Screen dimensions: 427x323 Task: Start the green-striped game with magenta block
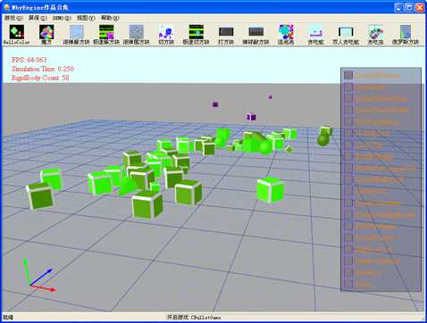[x=106, y=32]
